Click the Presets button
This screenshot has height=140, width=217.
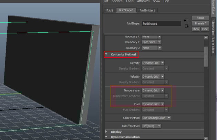click(200, 23)
